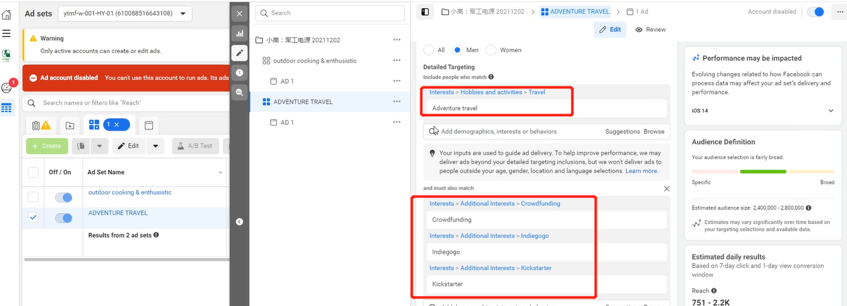The image size is (847, 306).
Task: Click the Edit button in toolbar
Action: (128, 146)
